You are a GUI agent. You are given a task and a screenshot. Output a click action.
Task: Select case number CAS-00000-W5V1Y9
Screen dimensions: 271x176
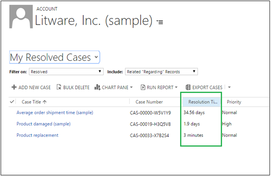point(151,113)
